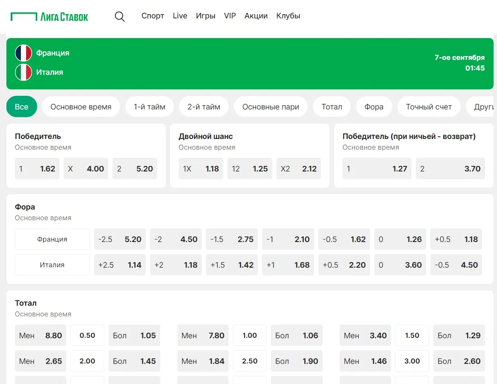Click the France flag icon
The image size is (497, 384).
pos(24,53)
